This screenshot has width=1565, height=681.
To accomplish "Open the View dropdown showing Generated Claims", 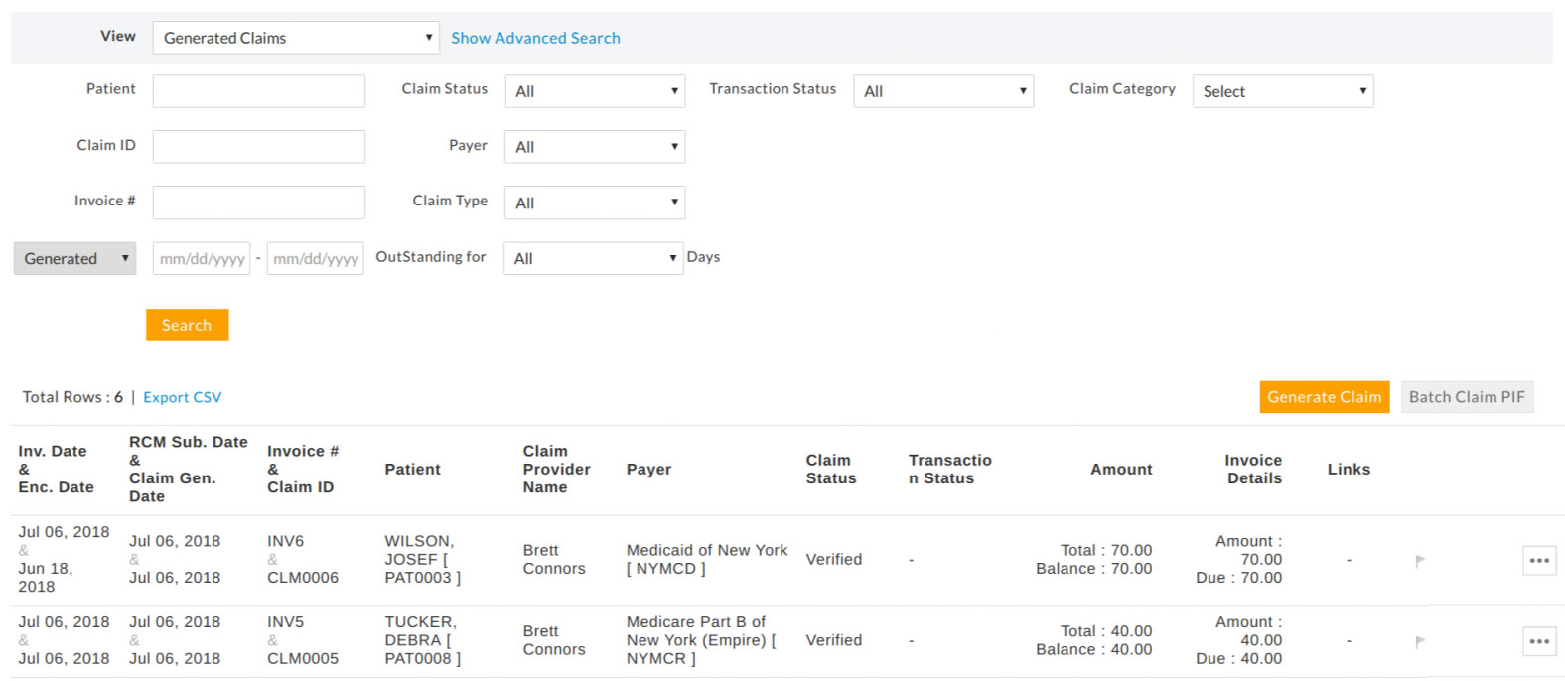I will [296, 38].
